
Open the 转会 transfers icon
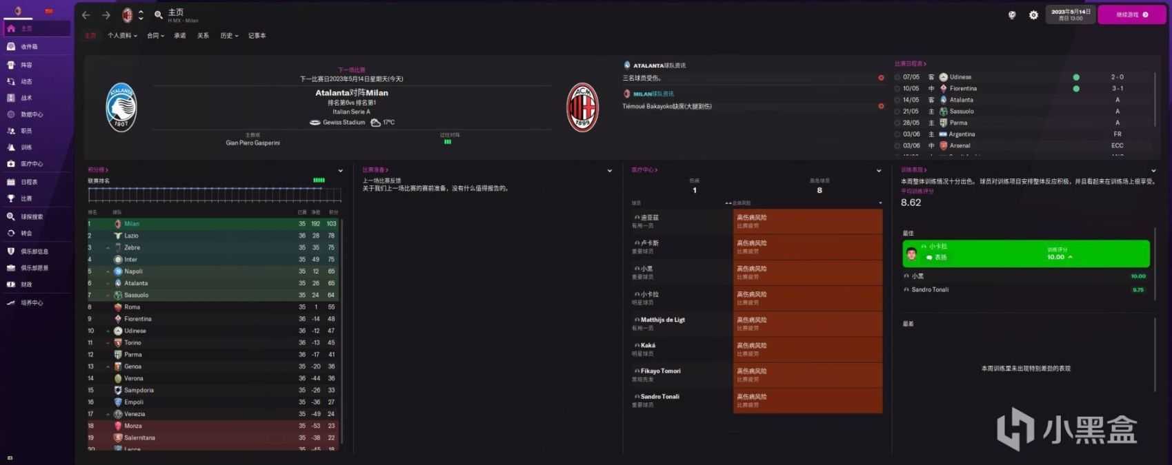point(11,233)
